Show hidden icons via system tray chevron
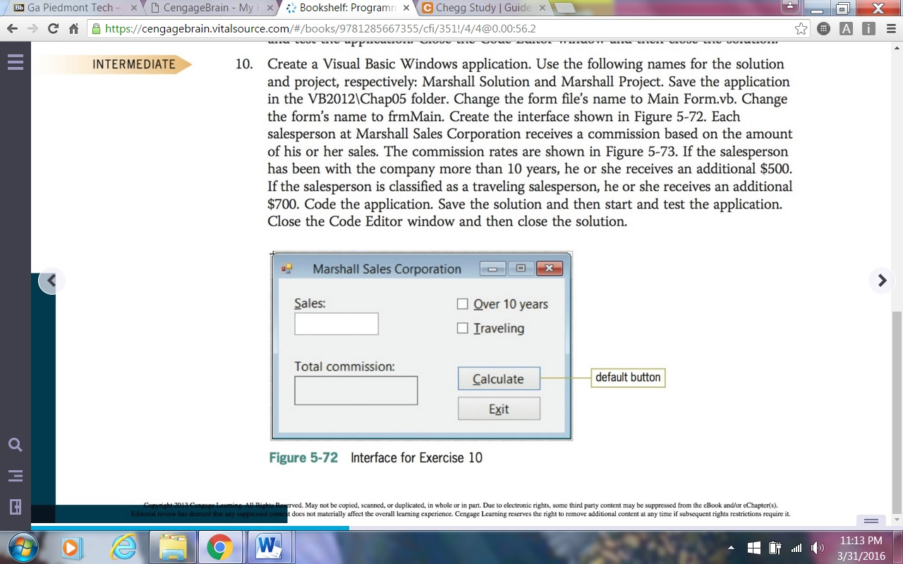903x564 pixels. click(x=731, y=546)
